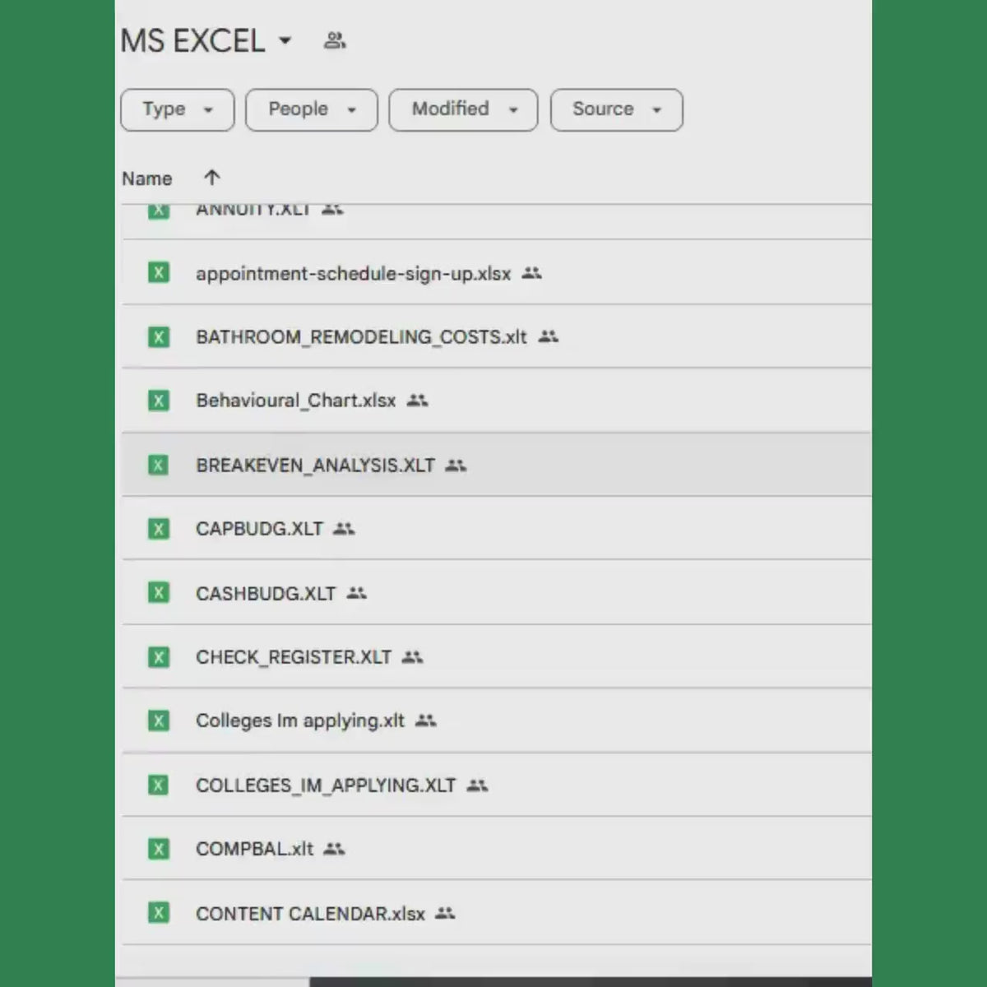Click Excel icon of BATHROOM_REMODELING_COSTS.xlt
987x987 pixels.
[159, 336]
